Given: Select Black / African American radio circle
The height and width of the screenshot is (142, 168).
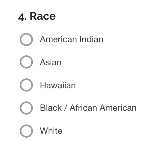Looking at the screenshot, I should coord(26,108).
